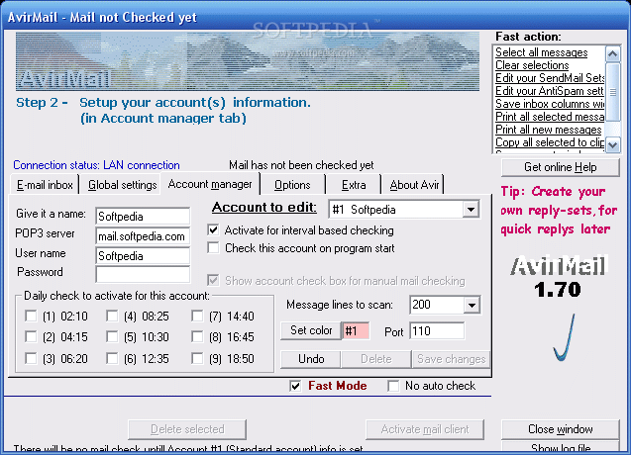The image size is (631, 455).
Task: Click 'Print all selected' messages action
Action: coord(550,117)
